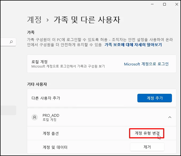181x156 pixels.
Task: Close the settings window
Action: (x=177, y=4)
